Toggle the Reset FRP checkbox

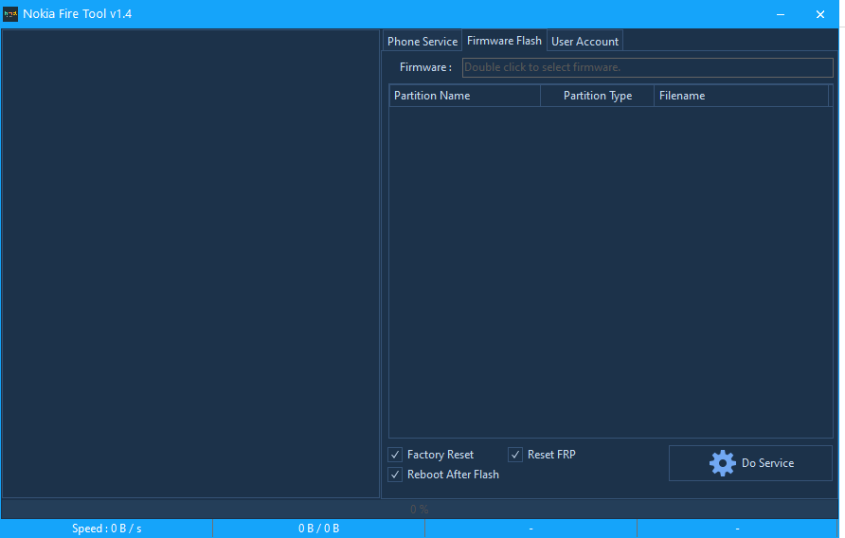515,455
